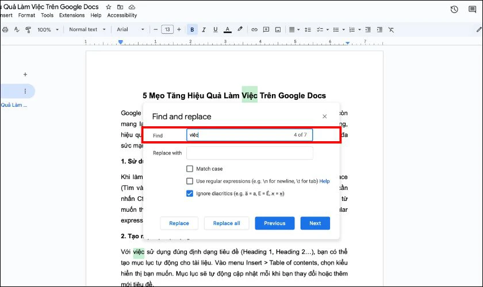The height and width of the screenshot is (287, 483).
Task: Decrease font size with minus
Action: click(156, 29)
